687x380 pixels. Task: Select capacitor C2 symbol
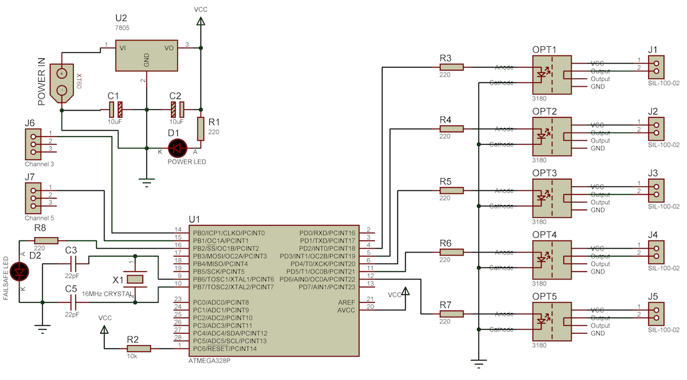[177, 109]
